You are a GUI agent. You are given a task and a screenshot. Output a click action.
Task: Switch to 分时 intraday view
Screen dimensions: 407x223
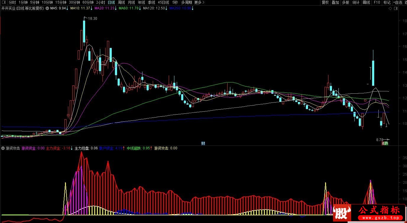(x=12, y=2)
